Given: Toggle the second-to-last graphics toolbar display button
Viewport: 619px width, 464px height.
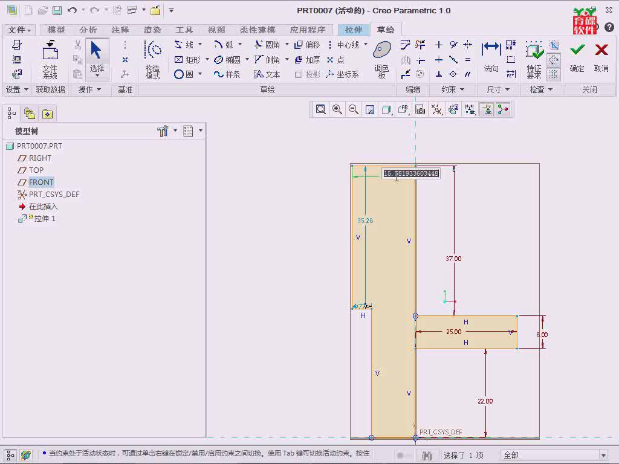Looking at the screenshot, I should coord(487,109).
